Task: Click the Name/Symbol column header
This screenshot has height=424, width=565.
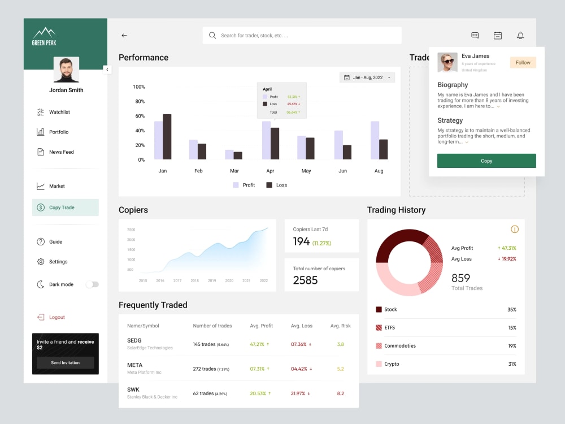Action: click(x=143, y=326)
